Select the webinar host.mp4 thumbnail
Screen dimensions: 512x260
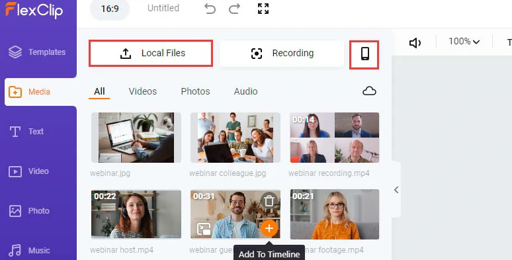point(136,214)
